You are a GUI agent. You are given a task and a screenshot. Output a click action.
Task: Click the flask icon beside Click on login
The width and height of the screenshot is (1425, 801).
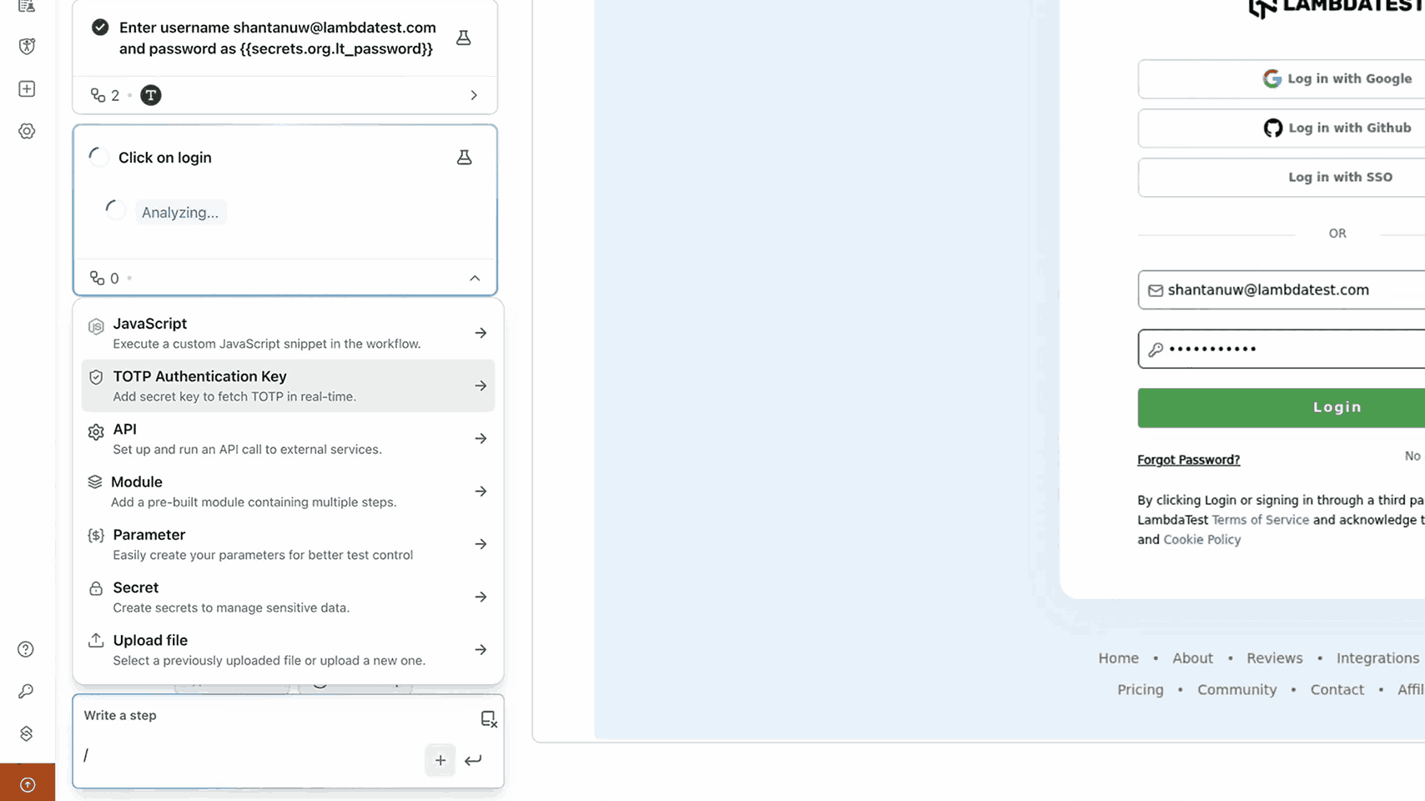coord(464,157)
